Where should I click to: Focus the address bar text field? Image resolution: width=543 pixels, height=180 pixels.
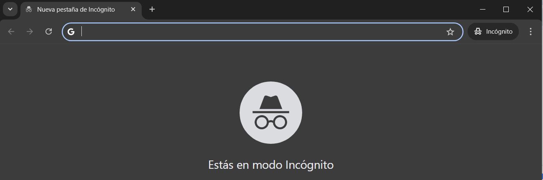(261, 32)
